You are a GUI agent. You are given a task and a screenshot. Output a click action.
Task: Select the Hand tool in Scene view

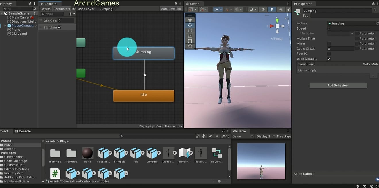[189, 19]
